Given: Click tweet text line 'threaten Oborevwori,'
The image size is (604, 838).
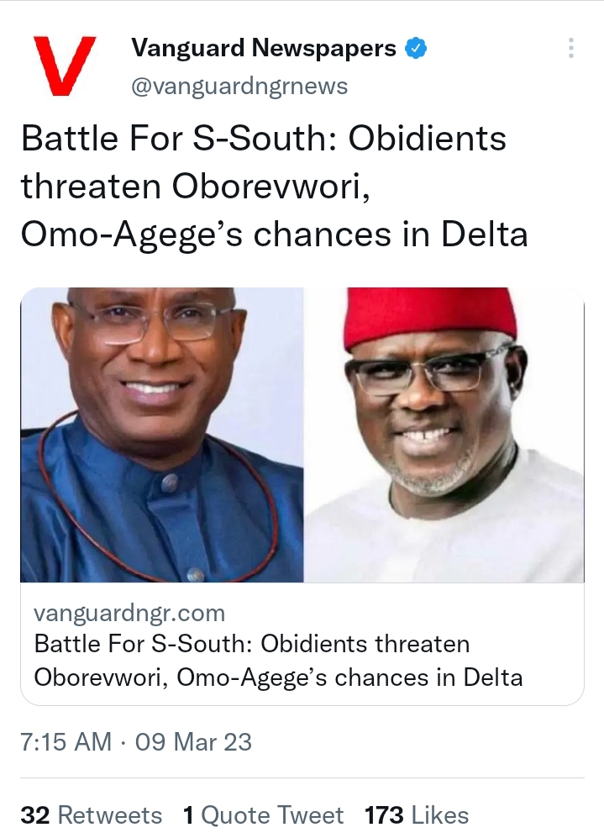Looking at the screenshot, I should coord(196,186).
